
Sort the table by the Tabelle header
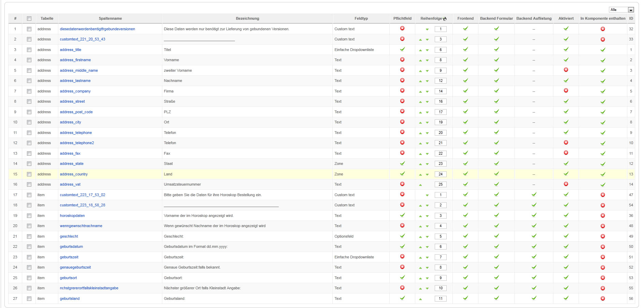click(x=47, y=18)
